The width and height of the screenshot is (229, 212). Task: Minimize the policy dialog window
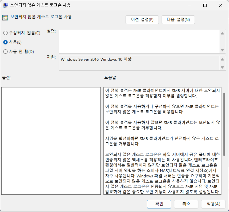(x=189, y=5)
